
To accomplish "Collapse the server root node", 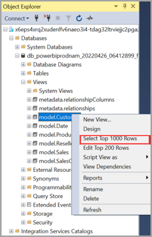I will coord(5,29).
